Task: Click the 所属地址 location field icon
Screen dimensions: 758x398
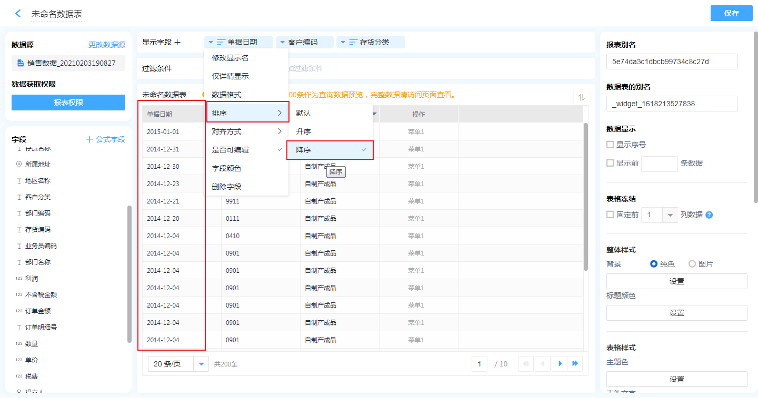Action: [x=19, y=165]
